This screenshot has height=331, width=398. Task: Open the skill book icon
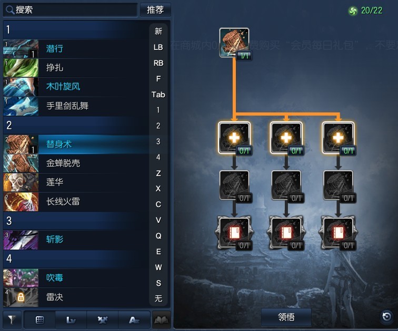tap(162, 320)
